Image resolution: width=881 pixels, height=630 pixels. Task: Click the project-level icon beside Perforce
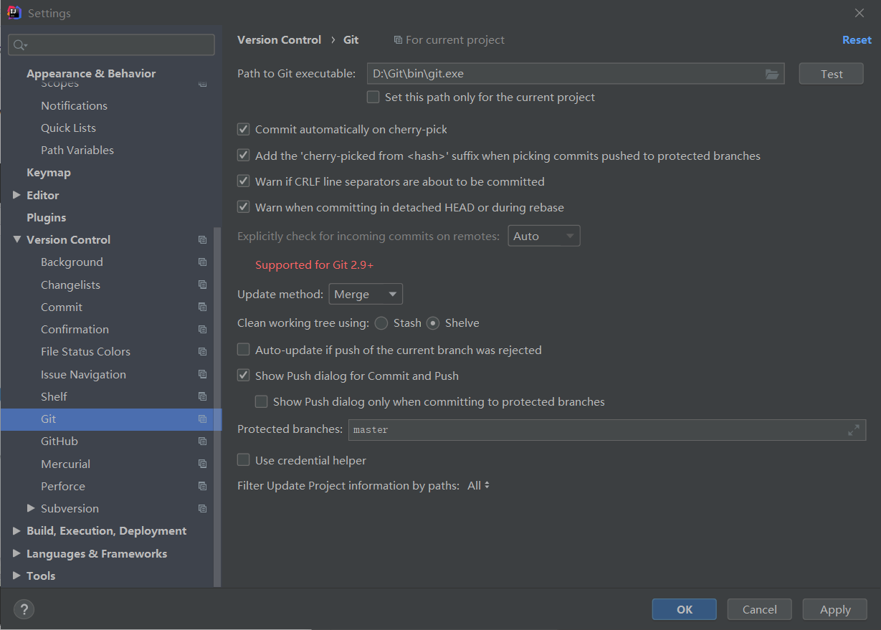(x=202, y=486)
